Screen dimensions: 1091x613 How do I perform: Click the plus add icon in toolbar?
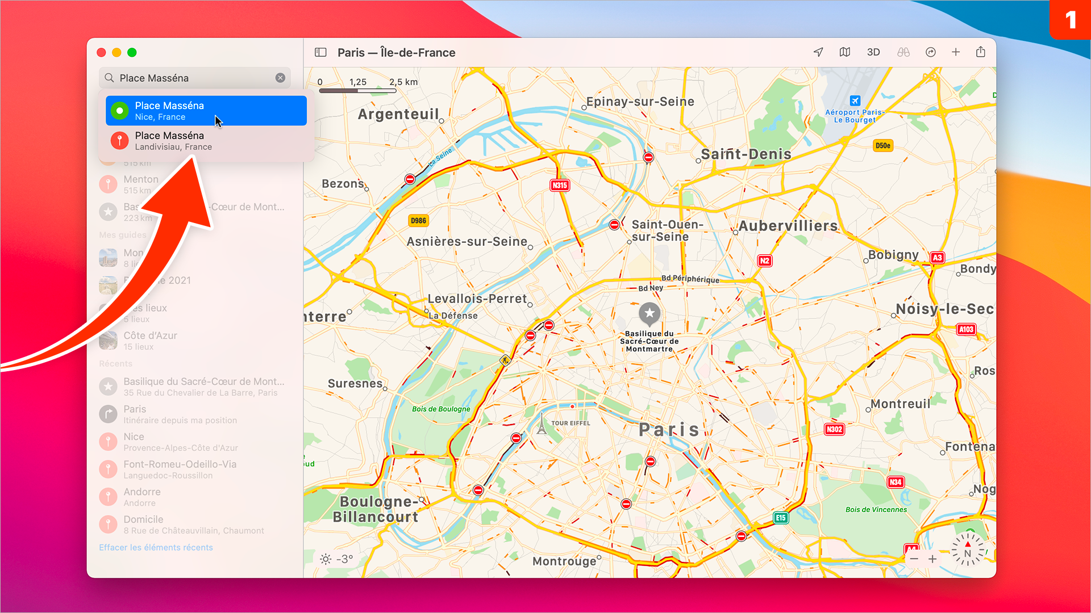956,52
